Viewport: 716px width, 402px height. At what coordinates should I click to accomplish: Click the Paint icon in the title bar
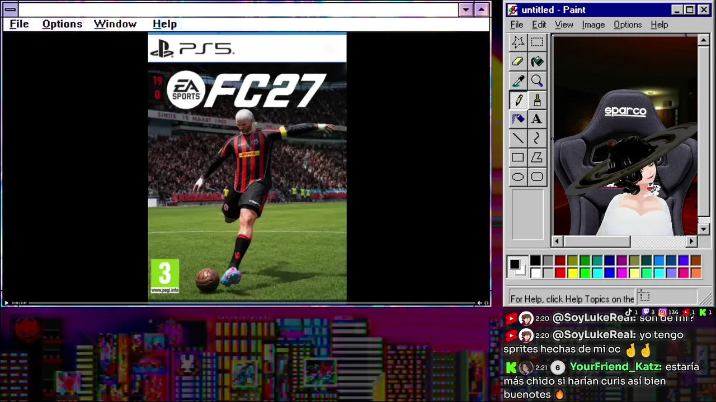512,10
